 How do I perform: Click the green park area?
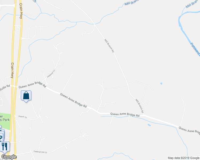point(5,121)
